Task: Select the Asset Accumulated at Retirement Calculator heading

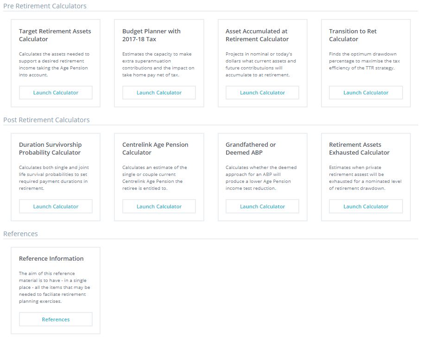Action: coord(257,35)
